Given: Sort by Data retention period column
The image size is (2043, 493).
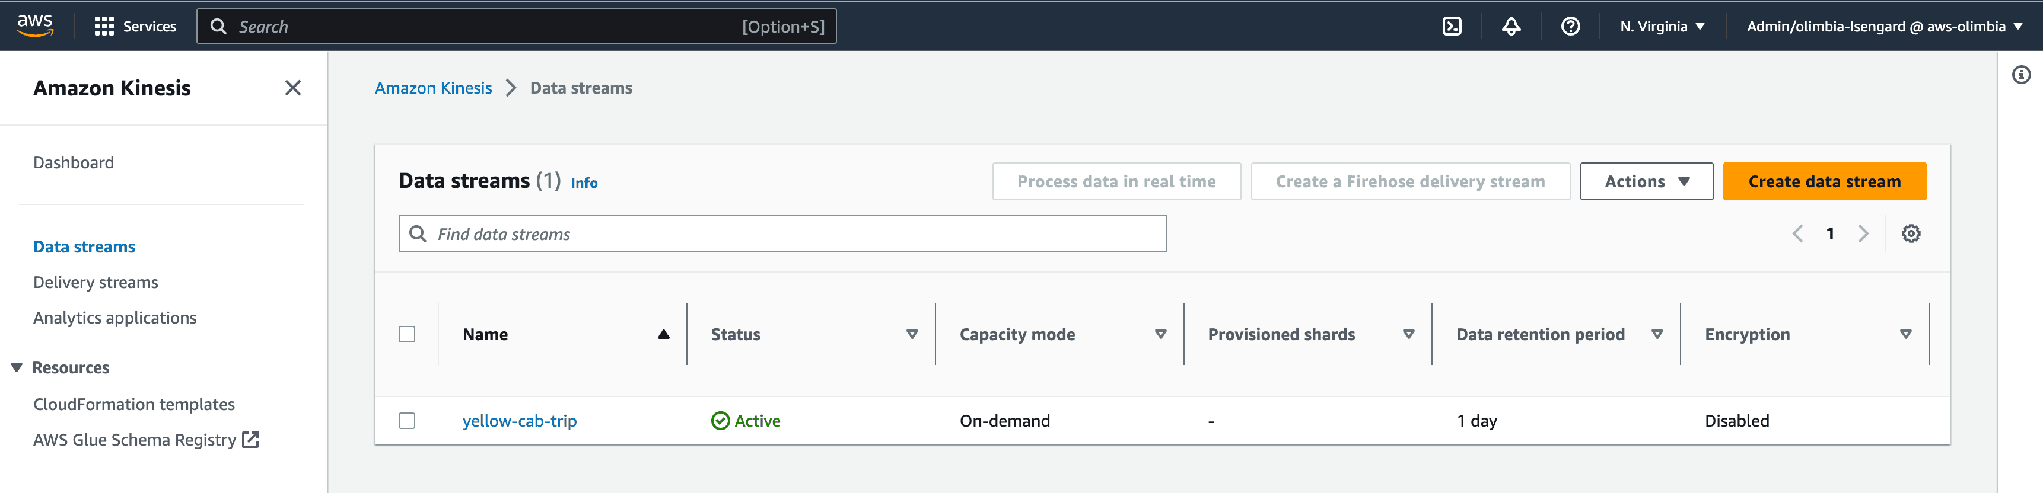Looking at the screenshot, I should [1656, 334].
